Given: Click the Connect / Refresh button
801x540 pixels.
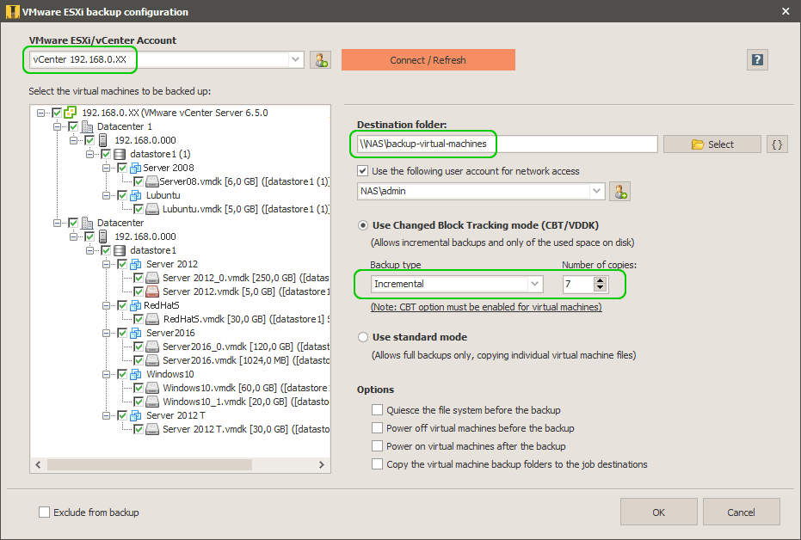Looking at the screenshot, I should click(x=428, y=59).
